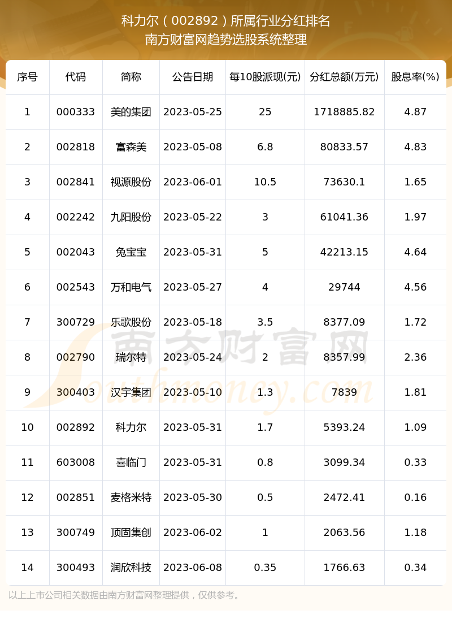This screenshot has height=623, width=452.
Task: Click dividend yield 2.36
Action: coord(415,357)
